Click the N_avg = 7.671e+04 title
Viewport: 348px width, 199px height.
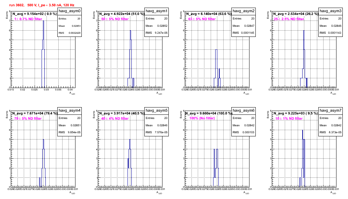34,113
